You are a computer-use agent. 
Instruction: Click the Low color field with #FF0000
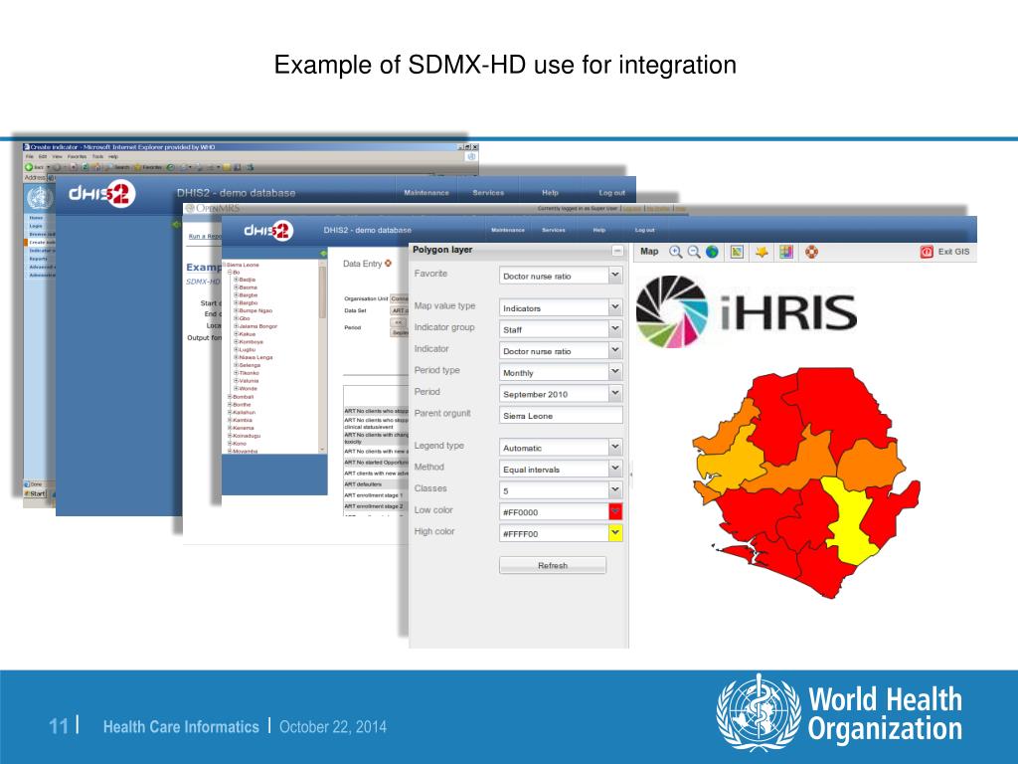(x=554, y=512)
